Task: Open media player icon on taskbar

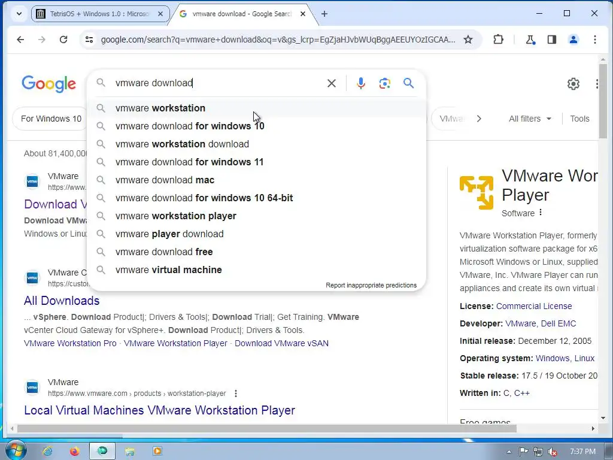Action: coord(157,452)
